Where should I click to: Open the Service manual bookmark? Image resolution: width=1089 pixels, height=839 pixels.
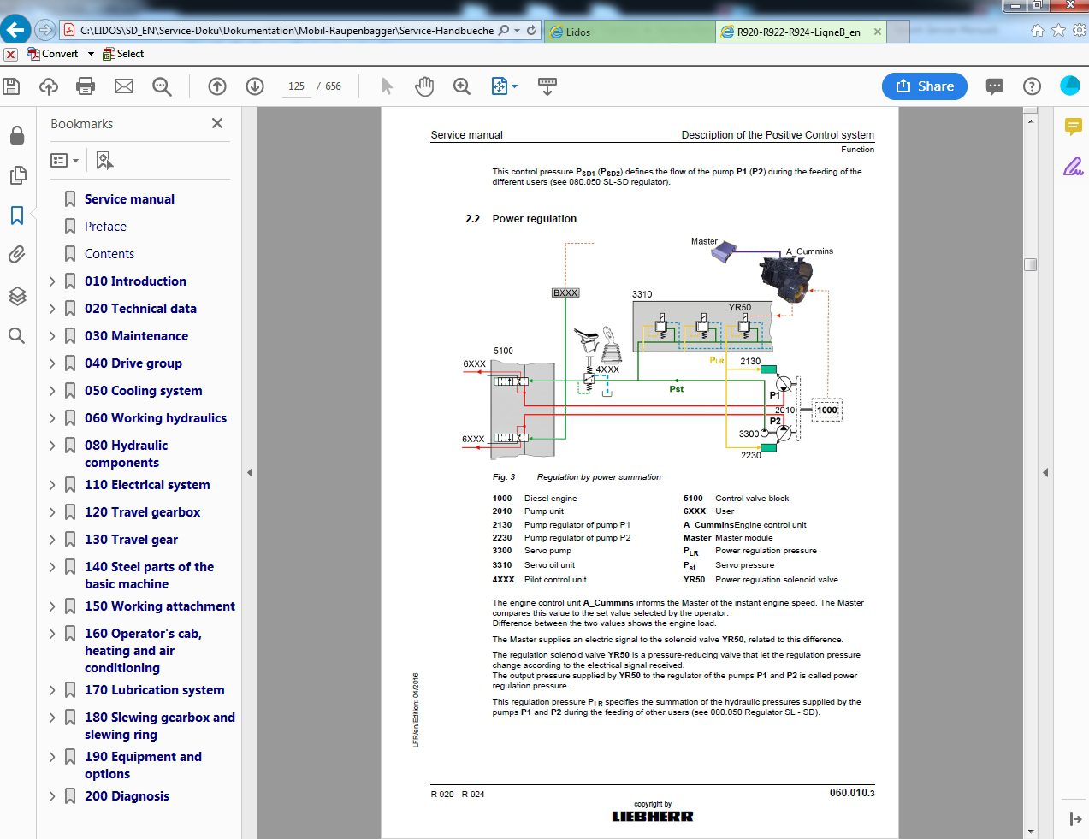pos(129,199)
